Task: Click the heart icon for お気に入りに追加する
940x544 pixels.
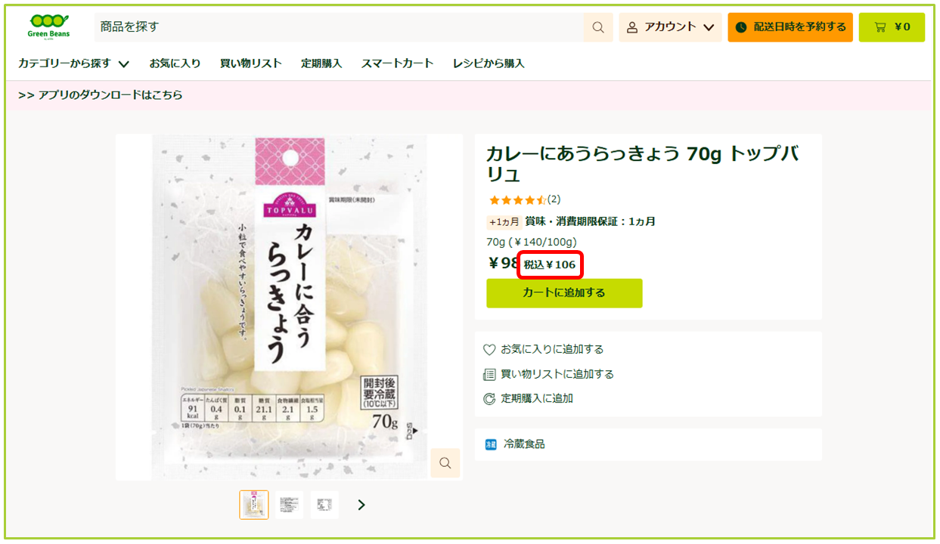Action: click(489, 350)
